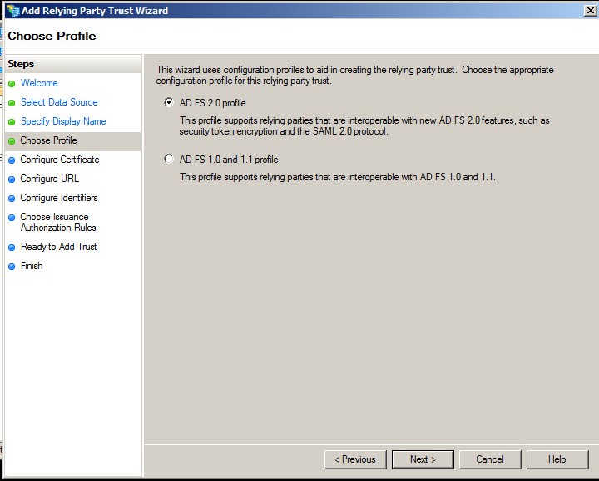Open Help for this wizard page
This screenshot has width=599, height=481.
click(x=557, y=459)
